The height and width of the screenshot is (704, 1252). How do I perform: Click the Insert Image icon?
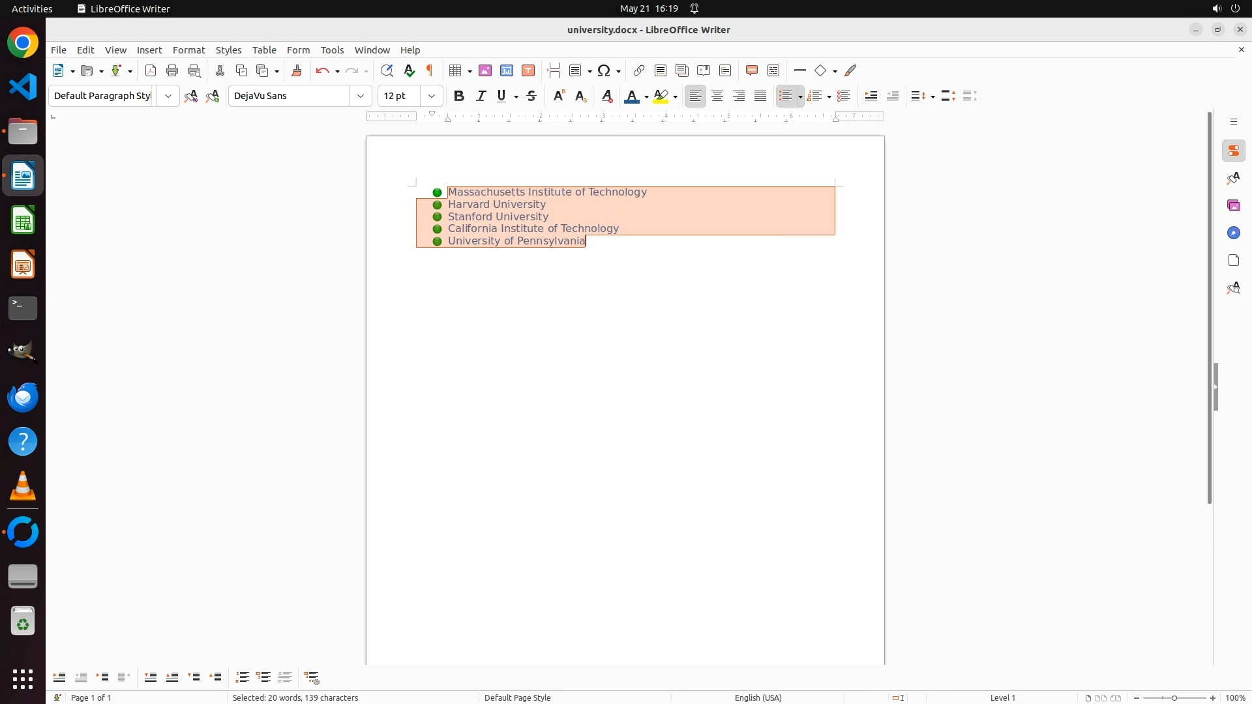click(485, 70)
